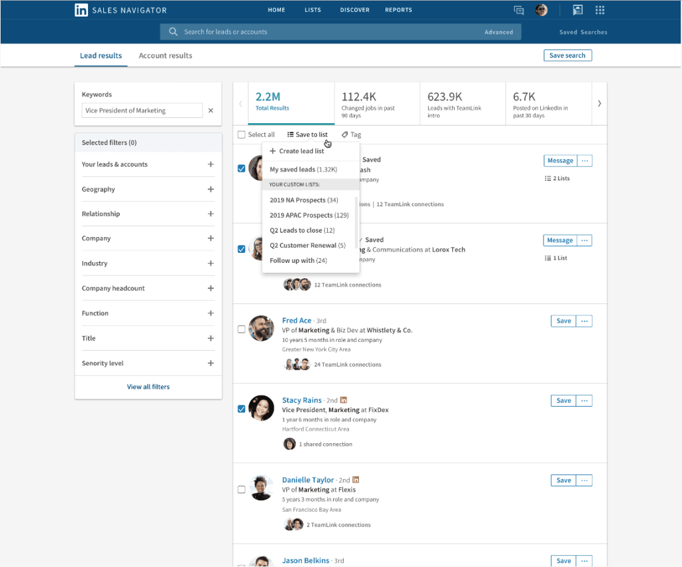The width and height of the screenshot is (682, 567).
Task: Click the search magnifier in the search bar
Action: (172, 31)
